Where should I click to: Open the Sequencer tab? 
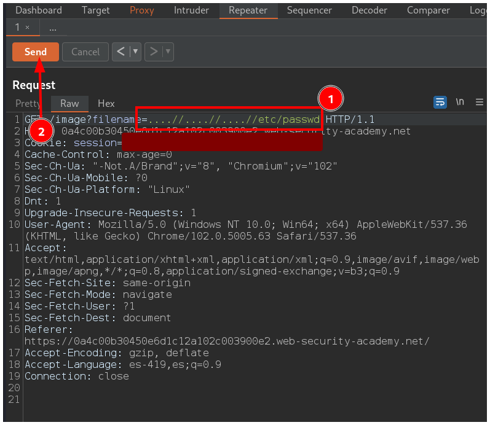(309, 10)
